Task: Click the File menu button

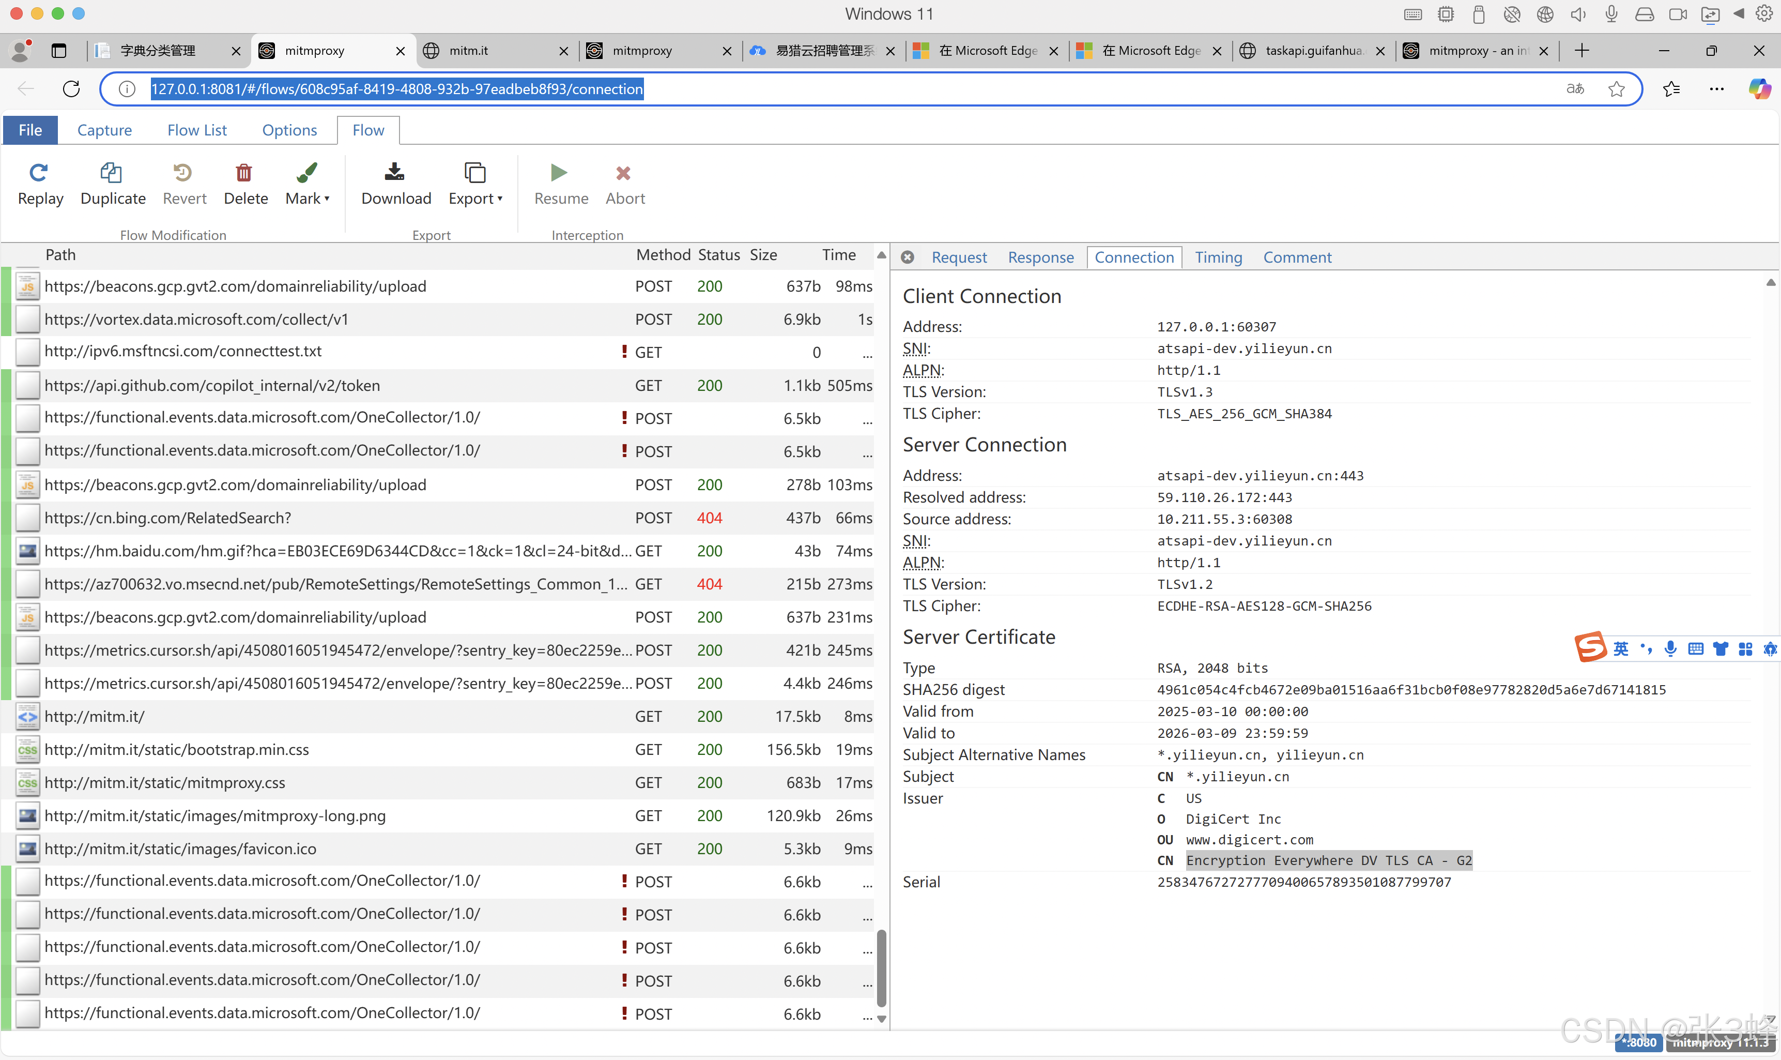Action: [x=30, y=130]
